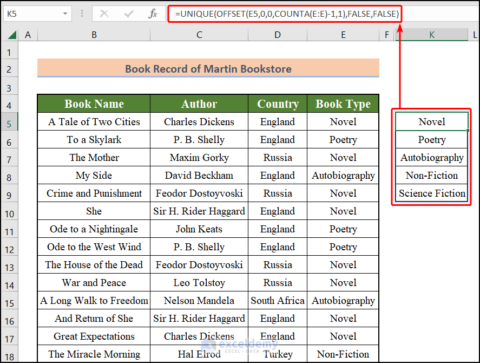Select author cell John Keats
Image resolution: width=480 pixels, height=363 pixels.
[199, 229]
